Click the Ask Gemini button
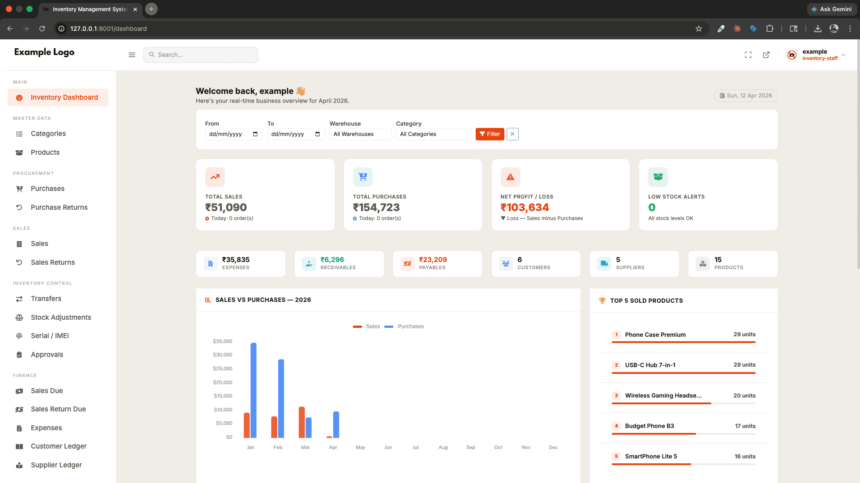 point(831,9)
